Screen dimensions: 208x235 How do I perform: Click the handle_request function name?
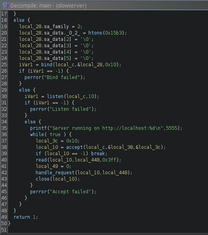click(55, 173)
